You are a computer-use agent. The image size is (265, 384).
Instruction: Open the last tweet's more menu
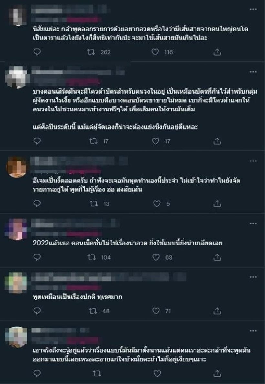pos(253,331)
